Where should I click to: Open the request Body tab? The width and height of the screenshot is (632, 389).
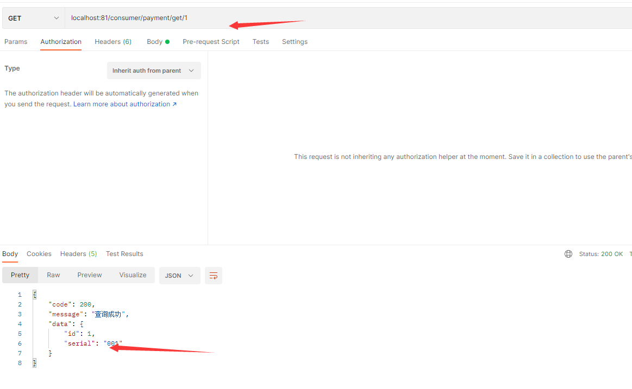coord(158,42)
